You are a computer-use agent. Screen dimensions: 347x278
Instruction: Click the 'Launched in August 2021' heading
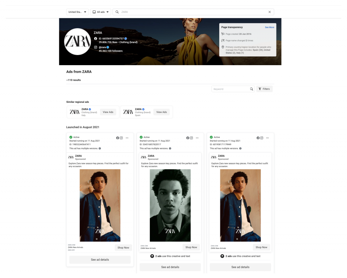point(83,127)
